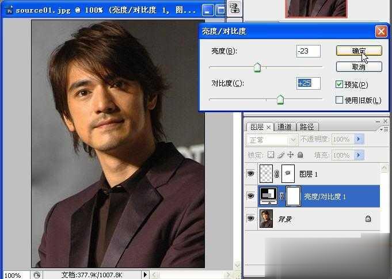Toggle lock transparent pixels icon

point(271,155)
